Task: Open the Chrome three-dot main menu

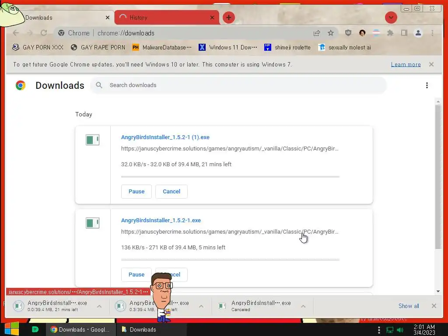Action: point(432,33)
